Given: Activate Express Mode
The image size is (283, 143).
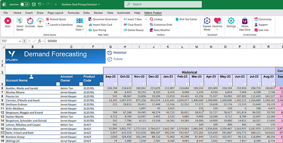Looking at the screenshot, I should [x=207, y=24].
